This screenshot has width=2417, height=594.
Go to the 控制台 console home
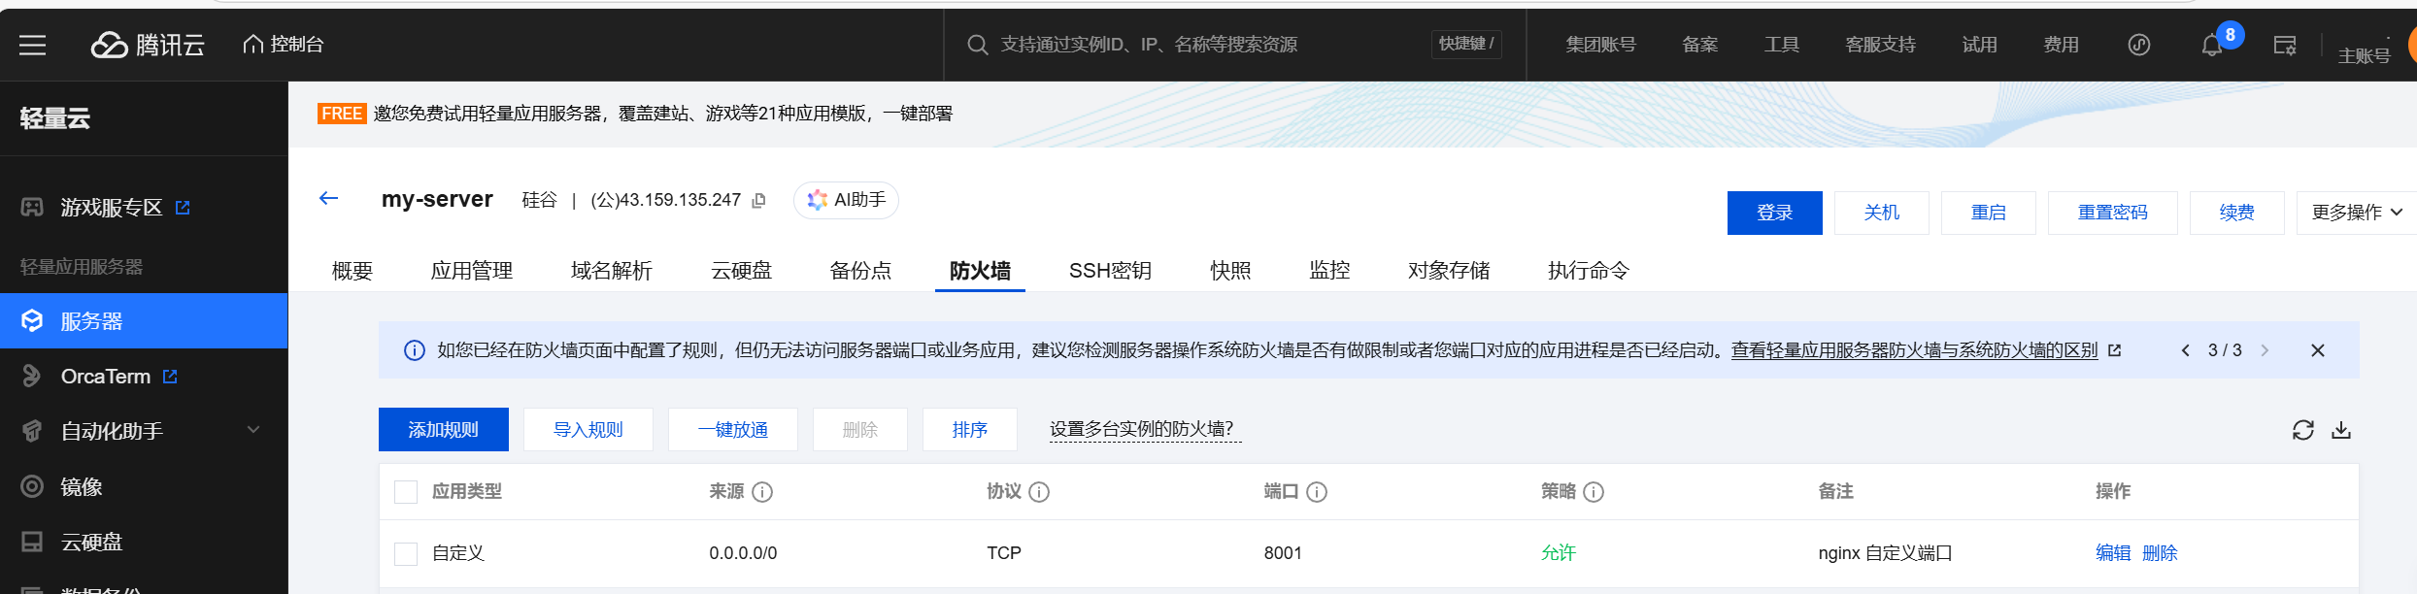283,45
